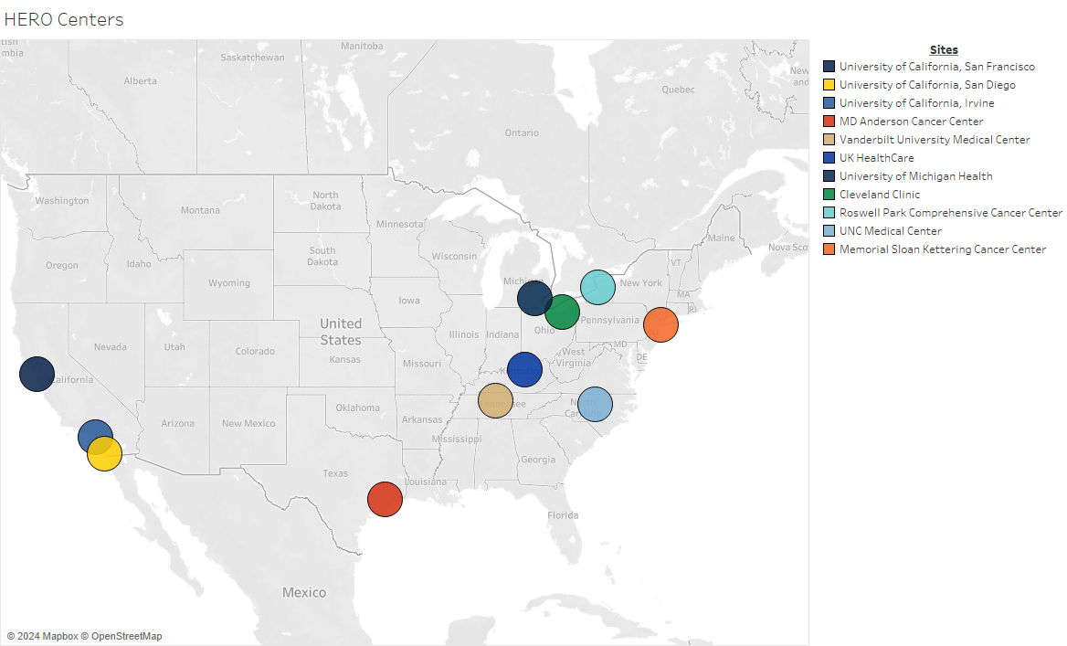Select the Memorial Sloan Kettering Cancer Center legend label
This screenshot has width=1067, height=646.
[x=942, y=249]
